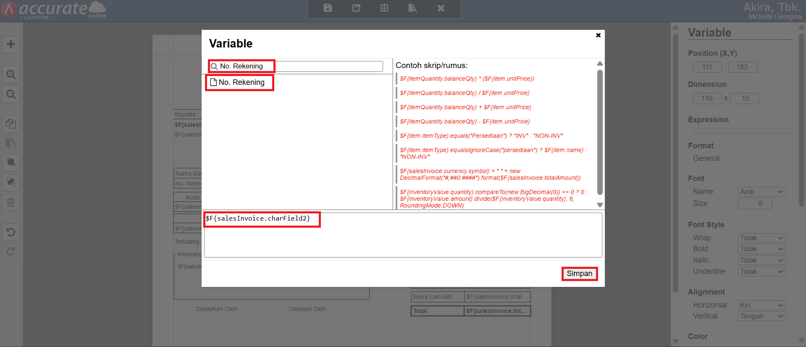
Task: Click the plus Add element icon
Action: coord(11,44)
